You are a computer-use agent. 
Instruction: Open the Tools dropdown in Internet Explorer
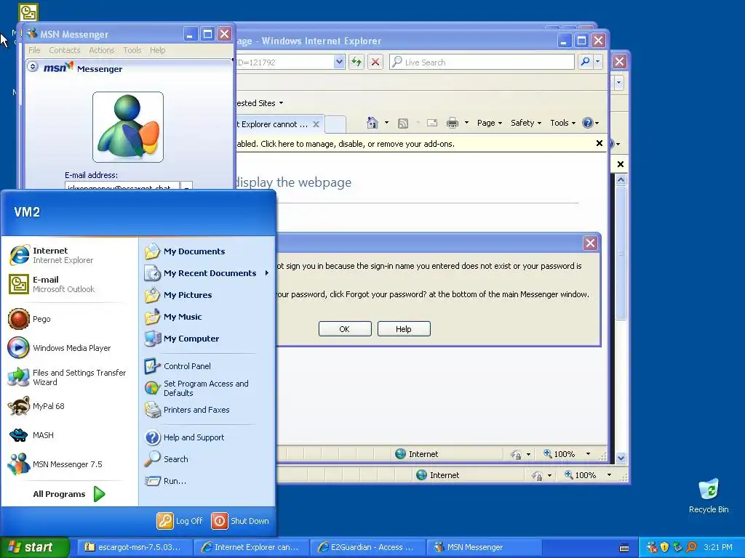click(562, 123)
